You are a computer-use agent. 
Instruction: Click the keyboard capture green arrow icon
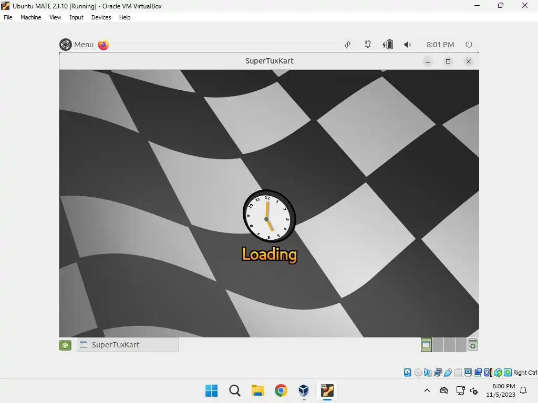coord(508,373)
